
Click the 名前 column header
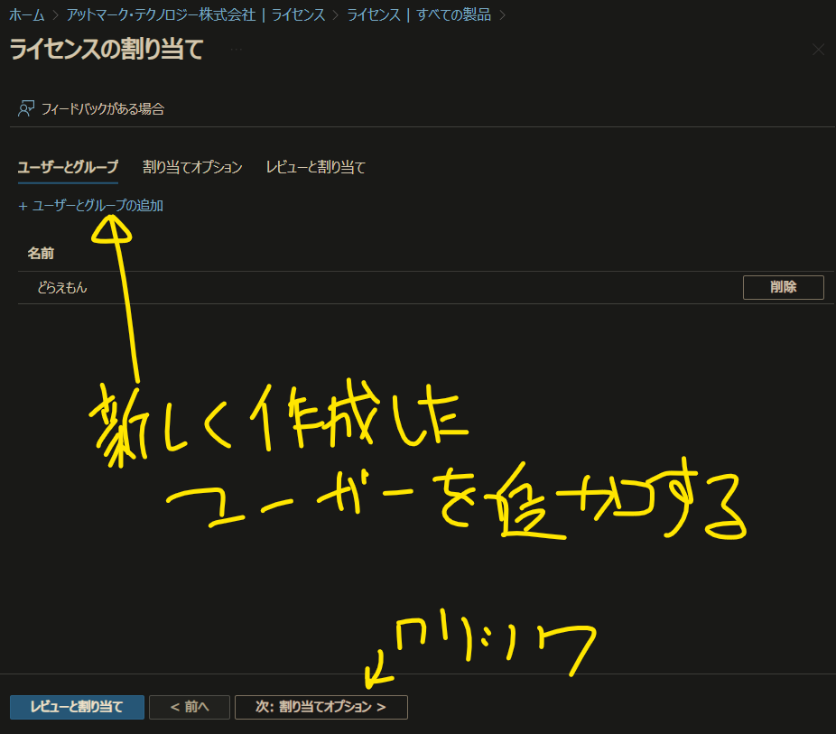pyautogui.click(x=39, y=253)
